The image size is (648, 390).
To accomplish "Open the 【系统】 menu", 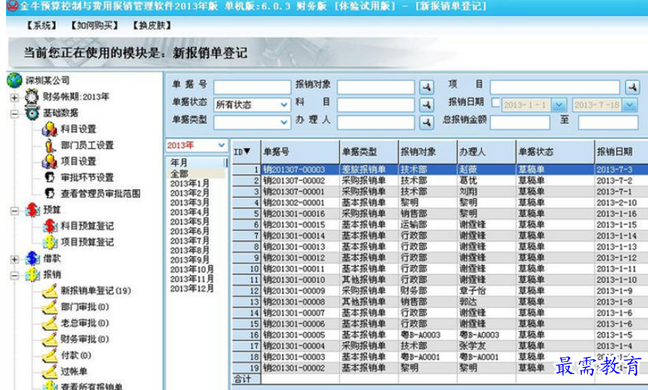I will 41,25.
